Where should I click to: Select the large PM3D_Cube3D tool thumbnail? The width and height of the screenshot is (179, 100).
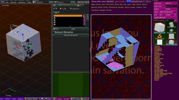[x=160, y=28]
